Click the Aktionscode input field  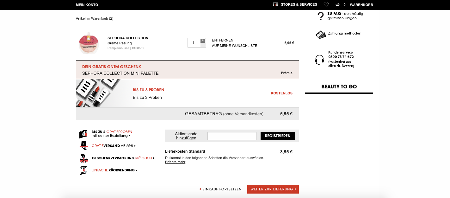click(232, 136)
